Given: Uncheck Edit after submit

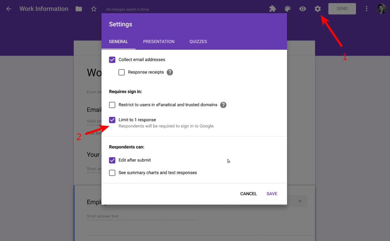Looking at the screenshot, I should 112,160.
